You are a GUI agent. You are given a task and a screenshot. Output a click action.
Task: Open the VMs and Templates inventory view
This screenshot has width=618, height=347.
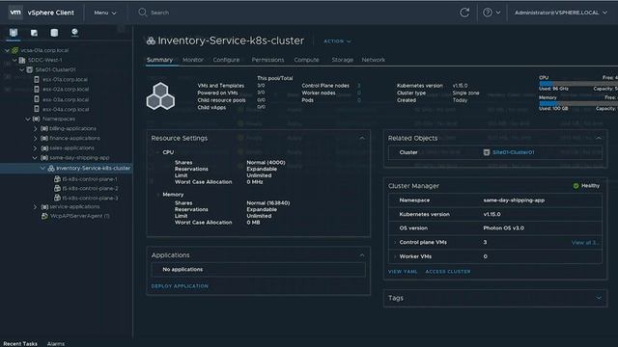click(x=35, y=33)
